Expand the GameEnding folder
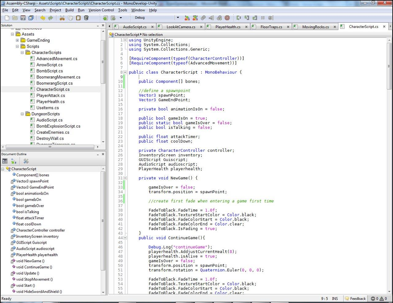 pos(17,40)
